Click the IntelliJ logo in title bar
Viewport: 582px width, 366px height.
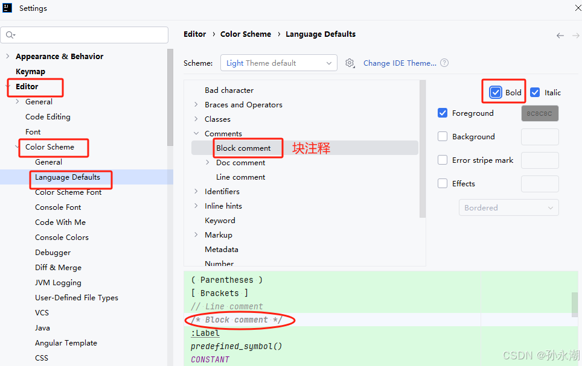[7, 8]
